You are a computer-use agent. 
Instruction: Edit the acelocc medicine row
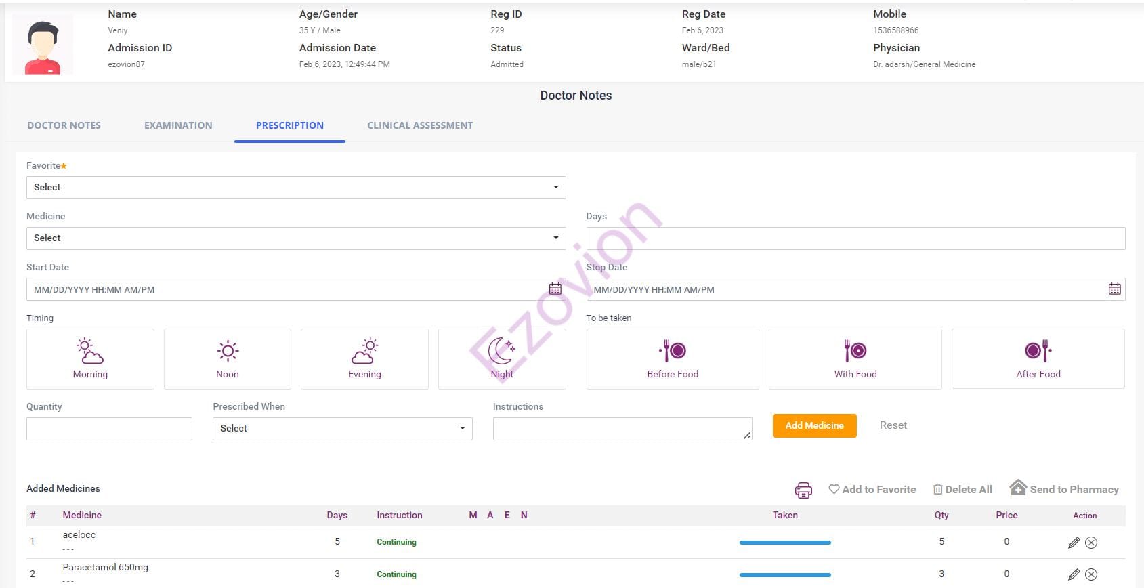(1074, 543)
